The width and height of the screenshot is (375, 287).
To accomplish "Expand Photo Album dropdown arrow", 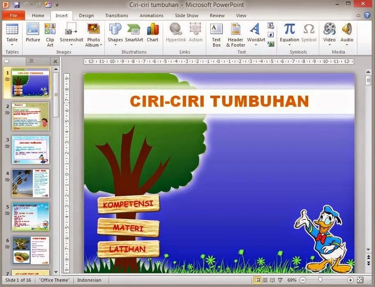I will [101, 45].
